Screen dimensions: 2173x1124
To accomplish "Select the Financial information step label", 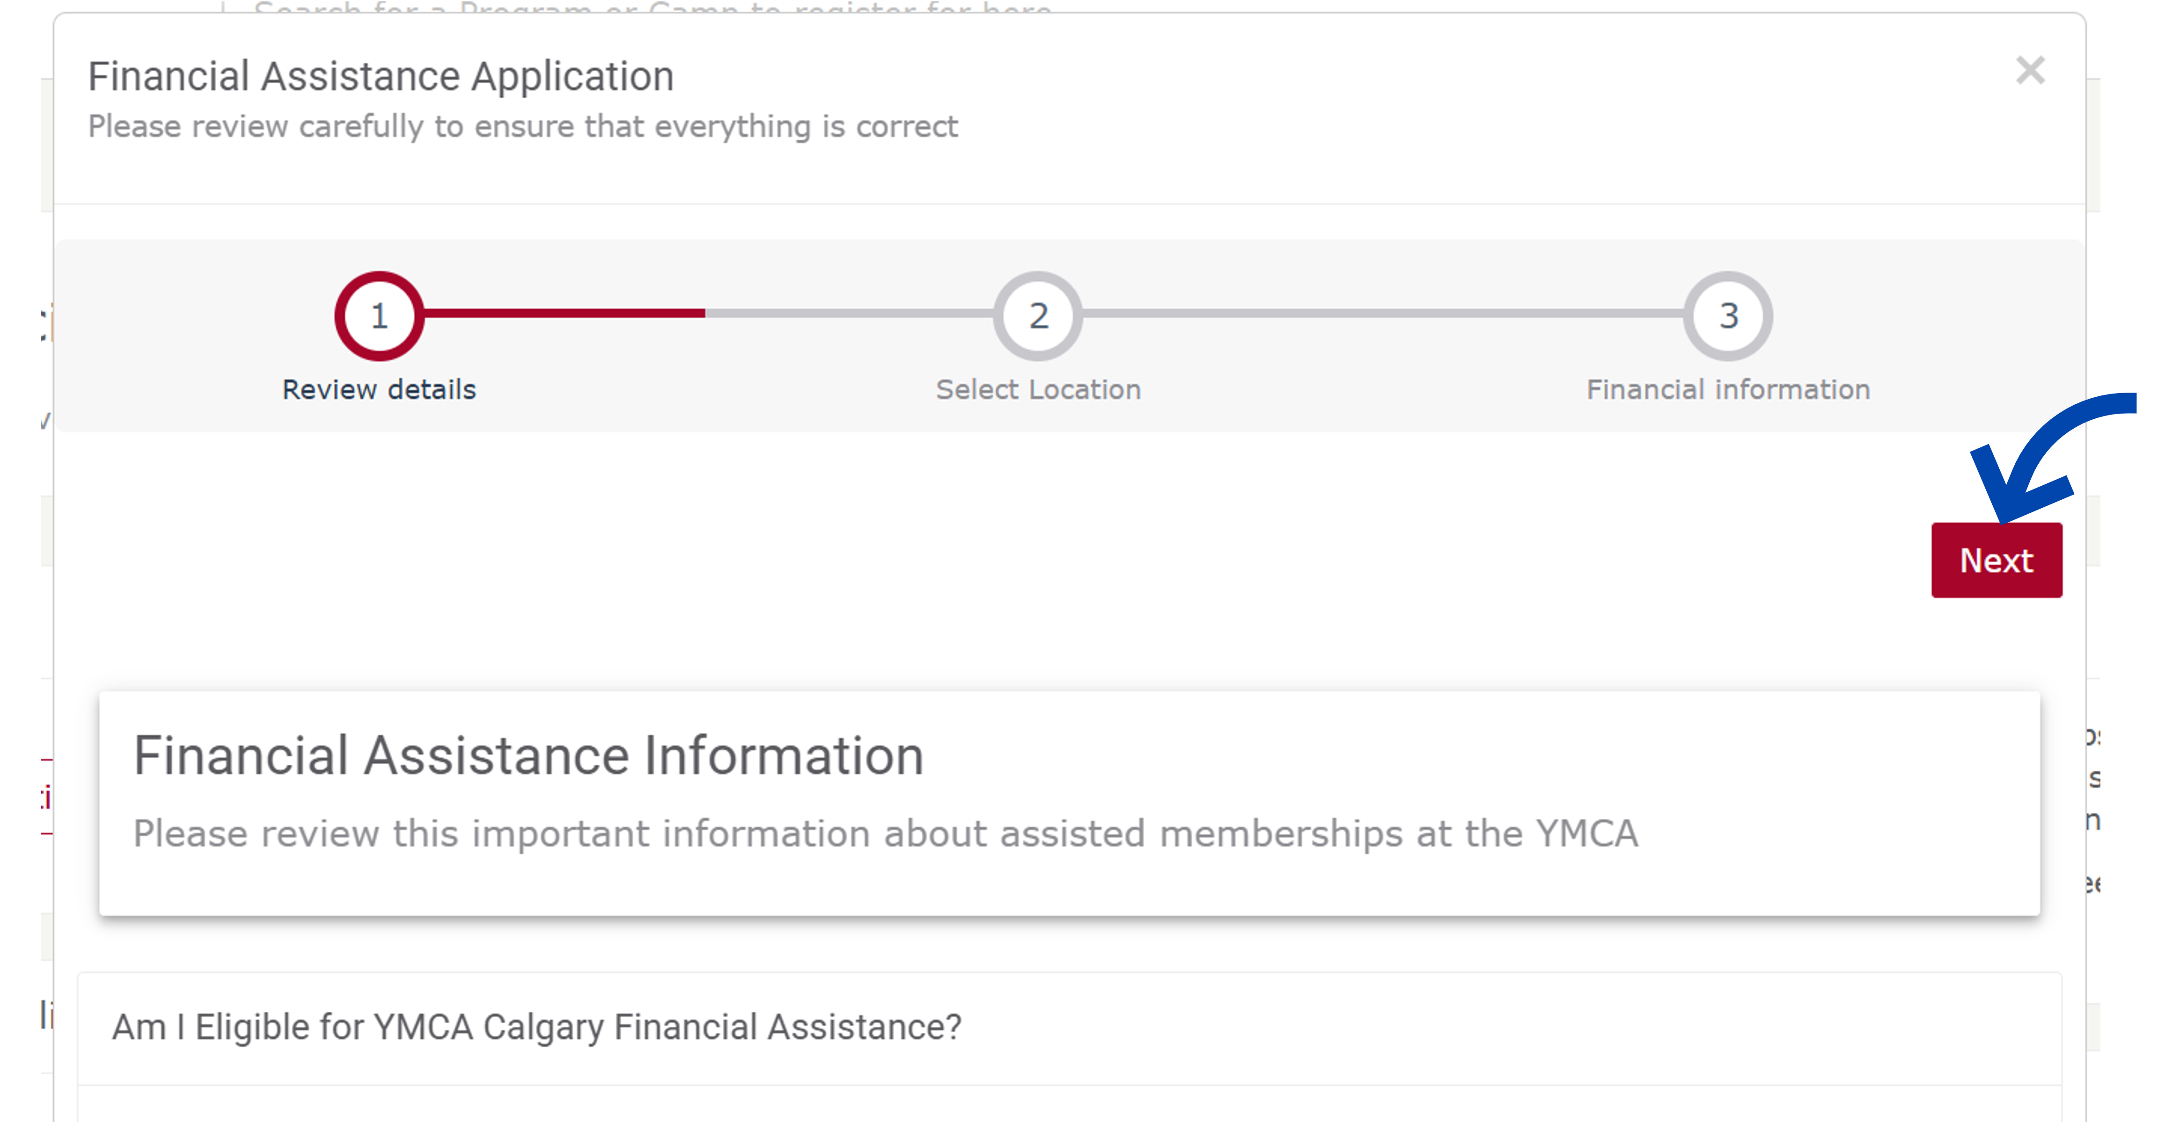I will click(x=1728, y=390).
